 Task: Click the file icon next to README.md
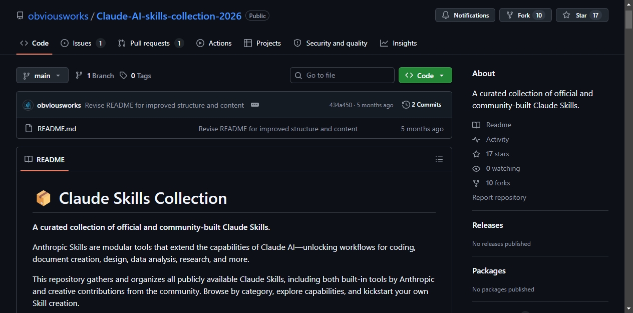(29, 129)
